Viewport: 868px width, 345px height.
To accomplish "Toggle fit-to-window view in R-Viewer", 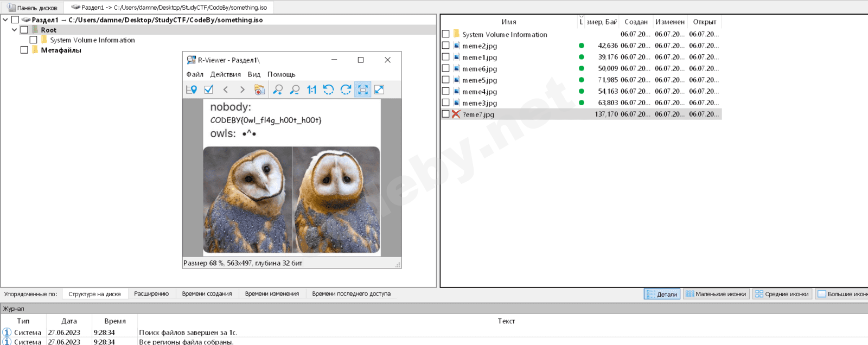I will coord(362,90).
